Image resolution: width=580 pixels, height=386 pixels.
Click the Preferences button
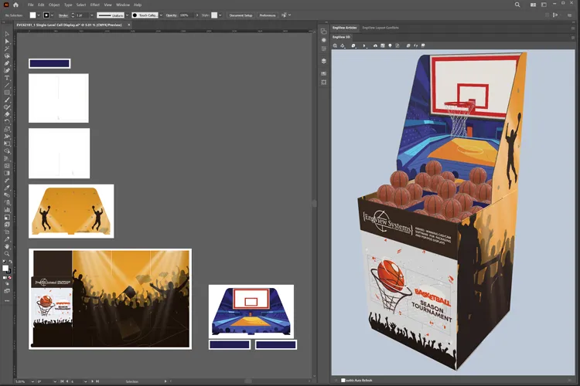point(267,15)
